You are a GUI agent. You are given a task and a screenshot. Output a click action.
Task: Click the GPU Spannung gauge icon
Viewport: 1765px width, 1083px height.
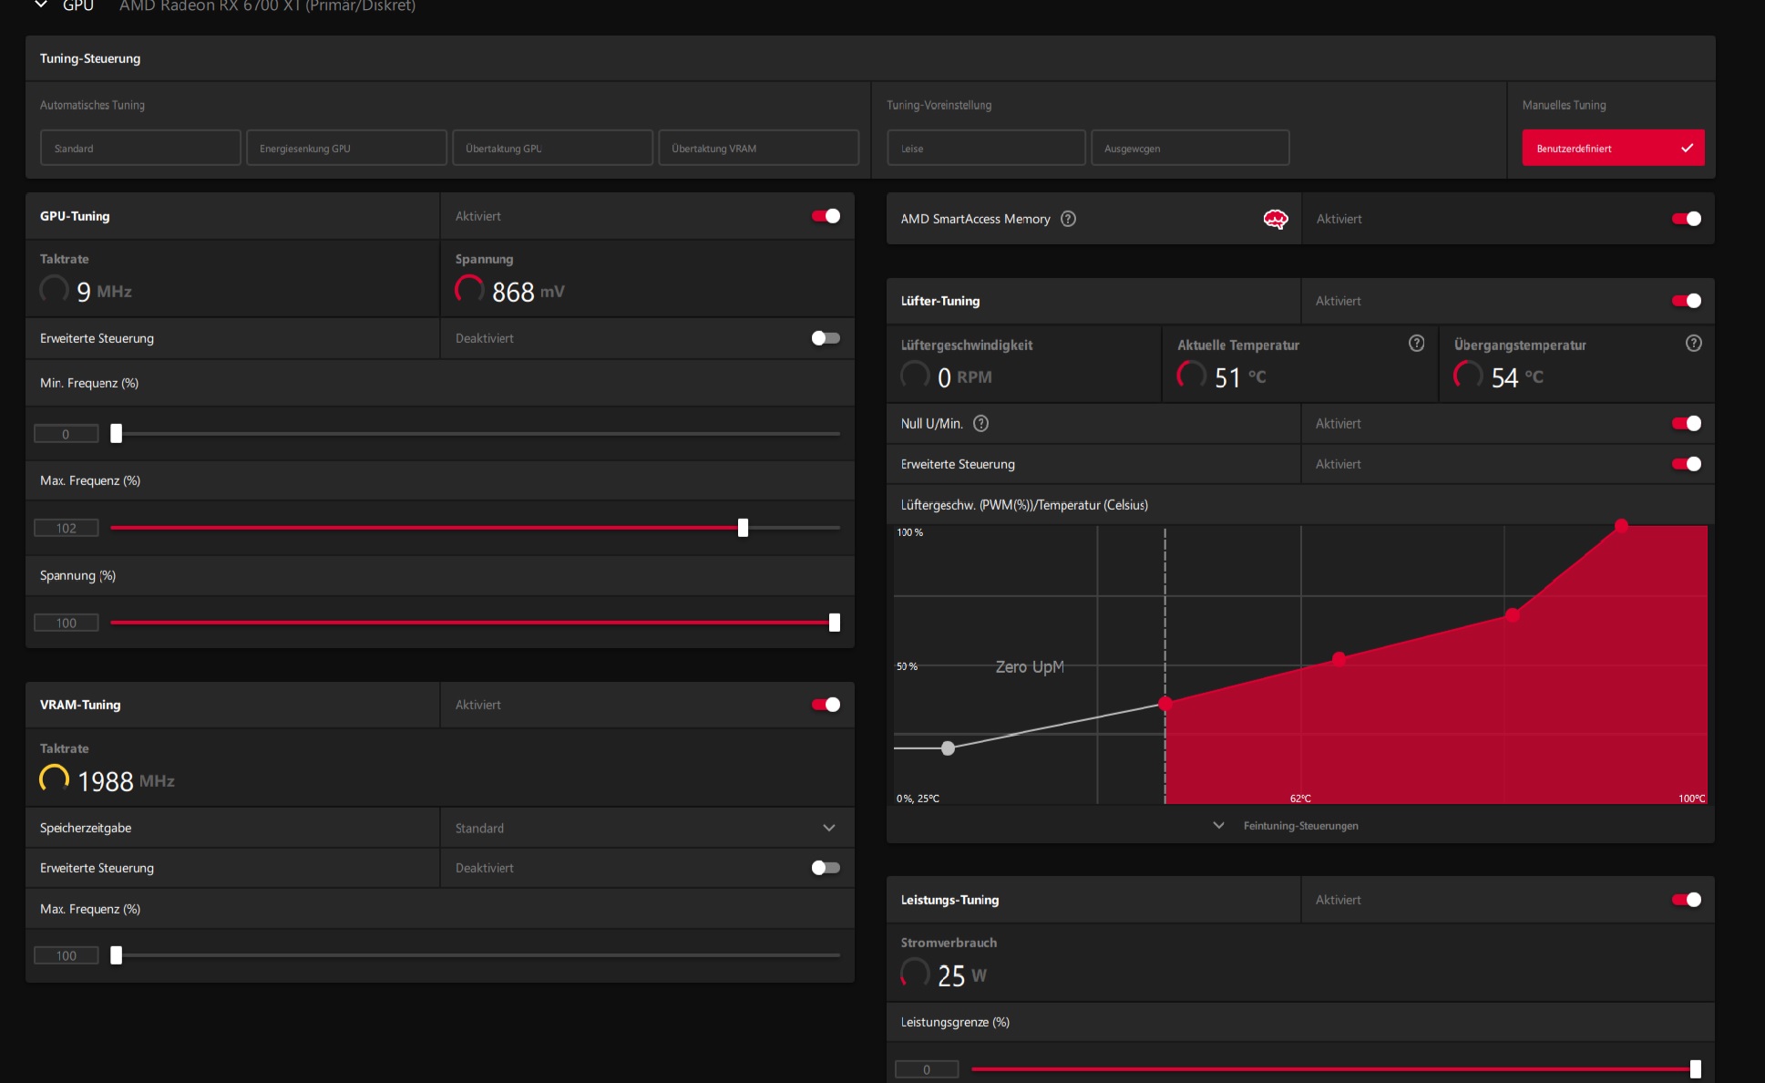click(469, 290)
